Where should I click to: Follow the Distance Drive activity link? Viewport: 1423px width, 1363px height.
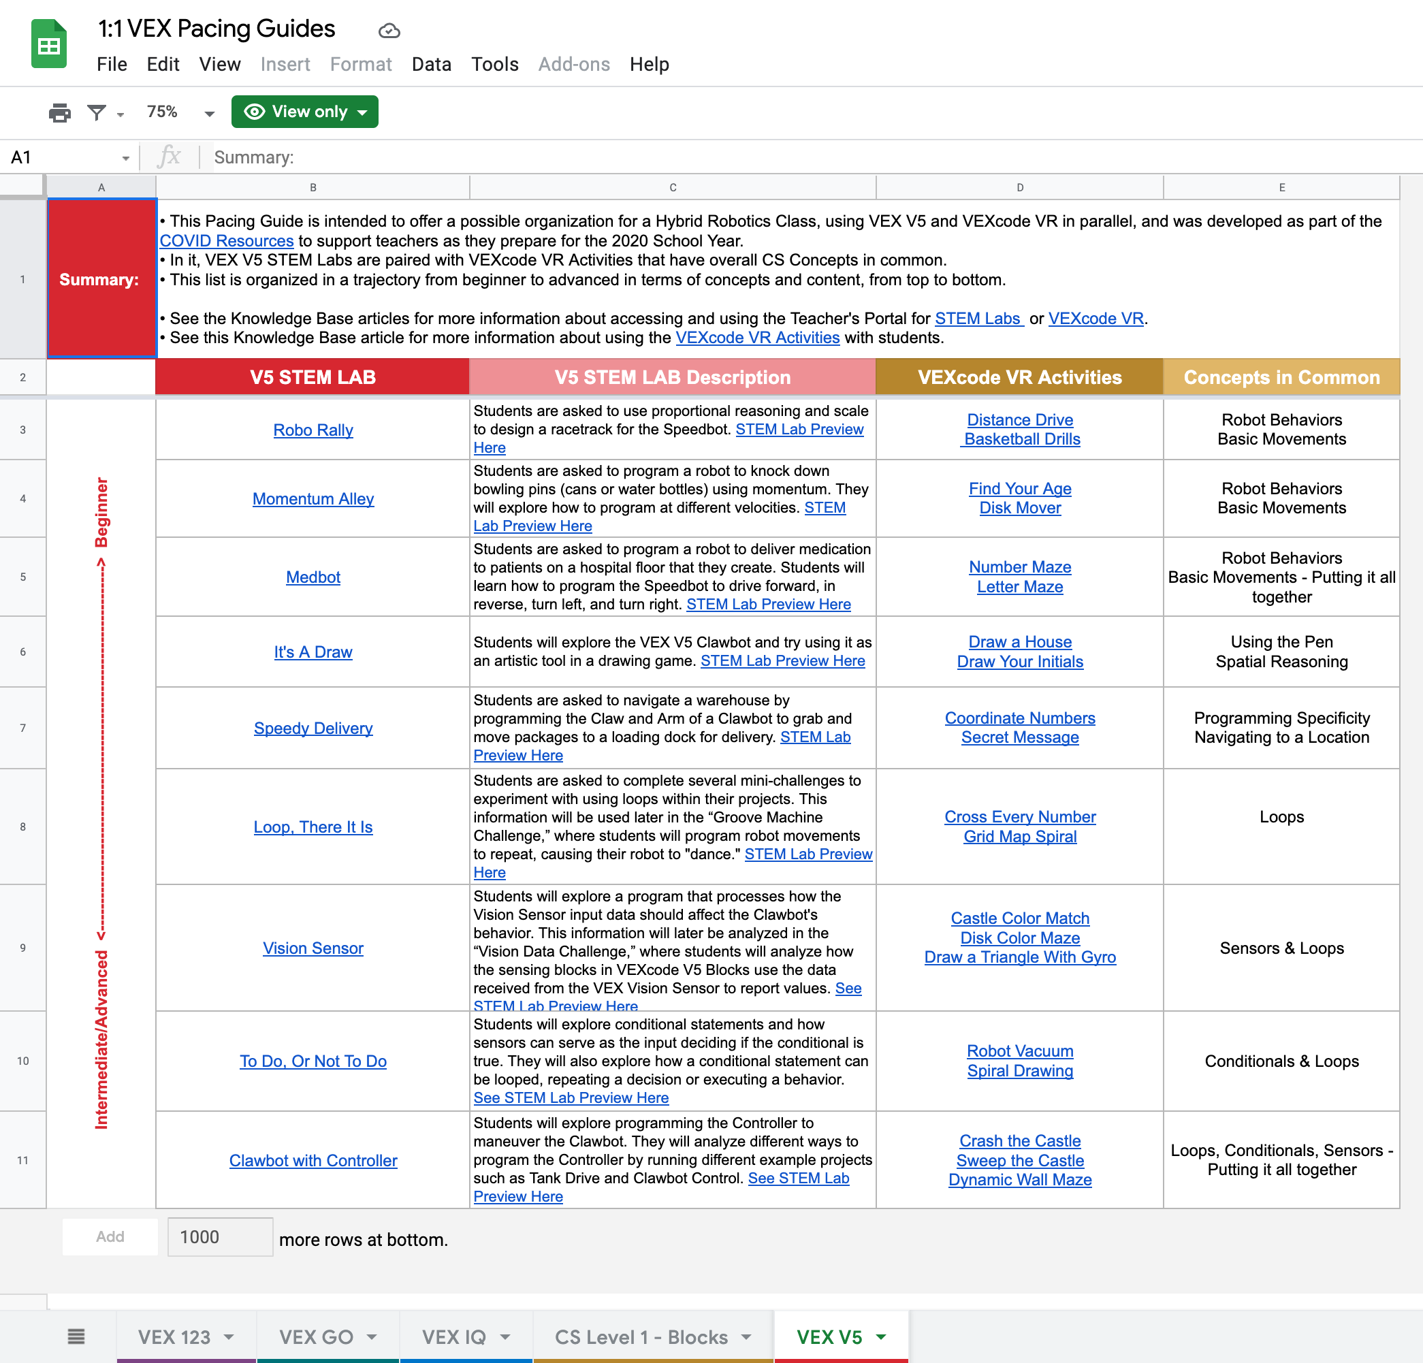coord(1019,419)
